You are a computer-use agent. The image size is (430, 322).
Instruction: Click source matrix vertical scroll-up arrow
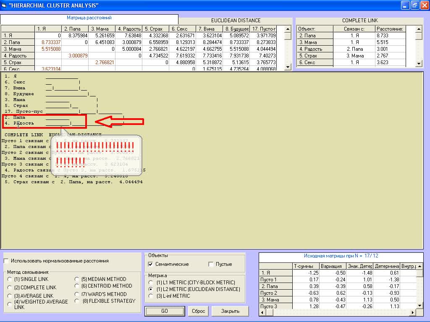[x=420, y=266]
